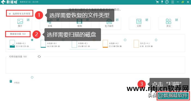Select the 128 MB lost partition radio button
Viewport: 191px width, 101px height.
[156, 40]
